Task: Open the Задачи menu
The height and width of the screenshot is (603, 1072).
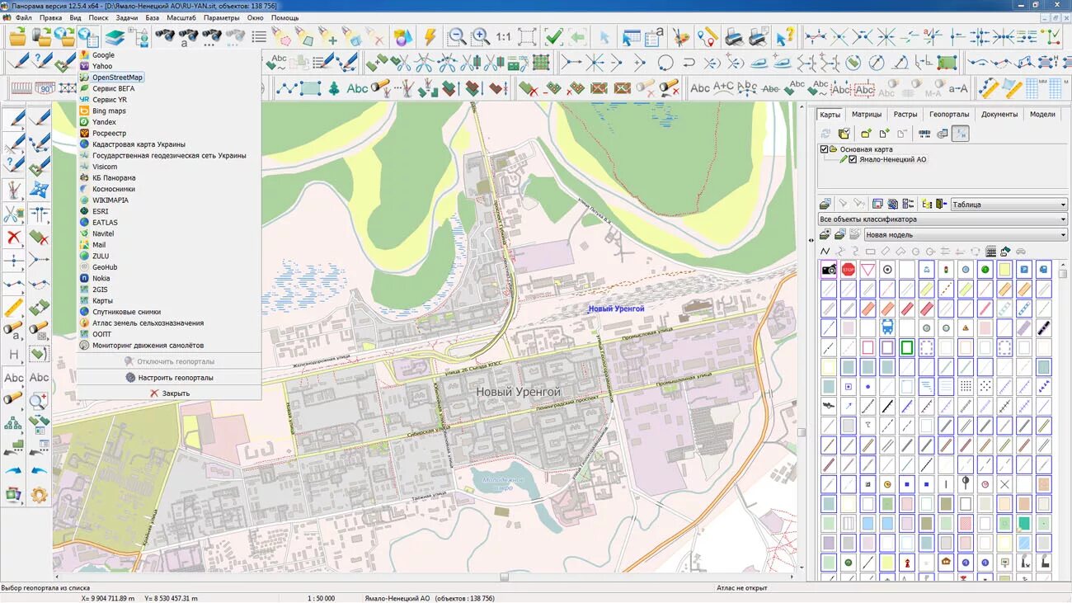Action: (x=126, y=17)
